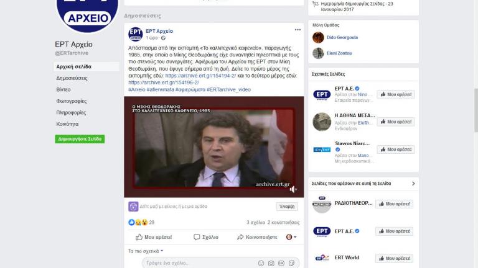Like ERT World page
Image resolution: width=478 pixels, height=268 pixels.
point(395,258)
